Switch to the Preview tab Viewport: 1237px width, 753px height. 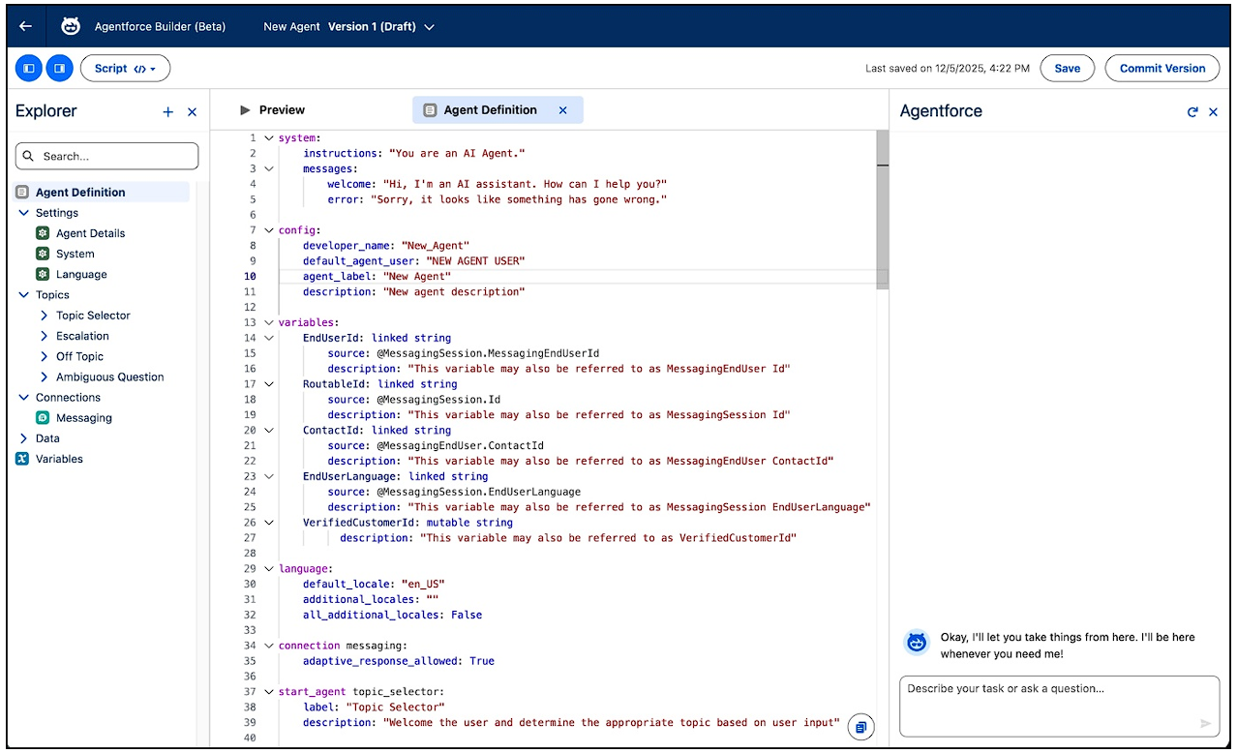(x=272, y=110)
